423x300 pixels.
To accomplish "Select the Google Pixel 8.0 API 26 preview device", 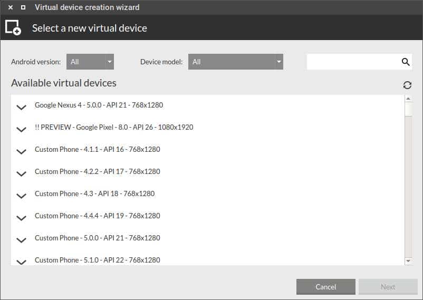I will click(114, 127).
